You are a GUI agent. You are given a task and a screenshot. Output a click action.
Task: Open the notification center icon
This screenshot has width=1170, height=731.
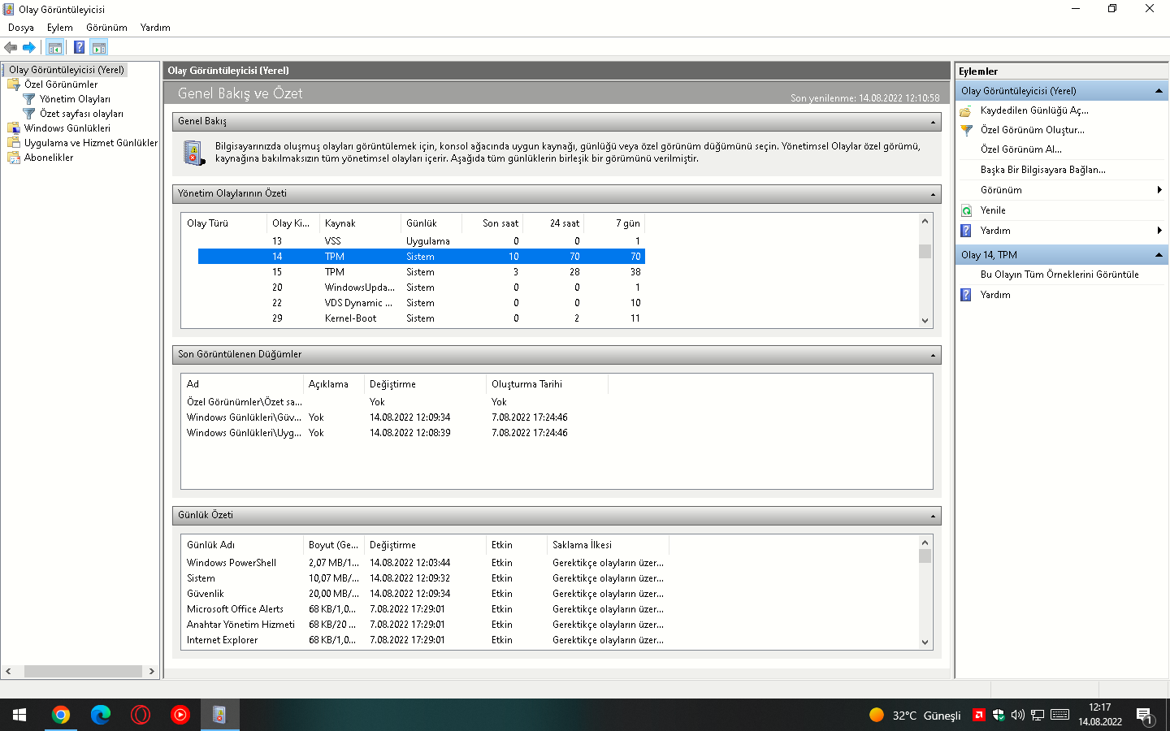point(1145,715)
